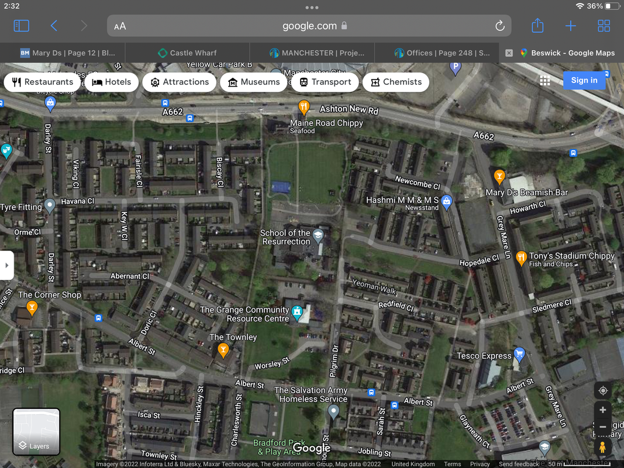Open the Layers map type thumbnail
The image size is (624, 468).
point(36,432)
